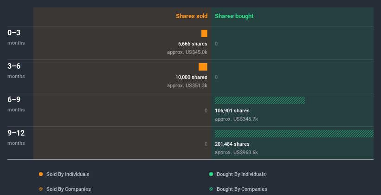Click the zero bought value in 3–6 months
The width and height of the screenshot is (381, 195).
[216, 78]
